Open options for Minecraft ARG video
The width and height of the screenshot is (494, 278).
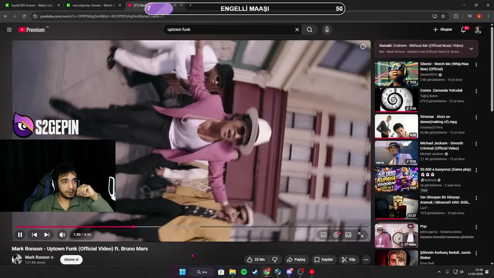click(476, 198)
